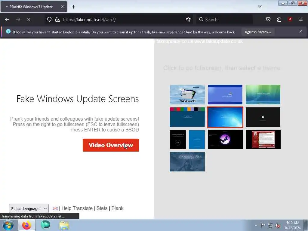View site security lock info

tap(57, 20)
